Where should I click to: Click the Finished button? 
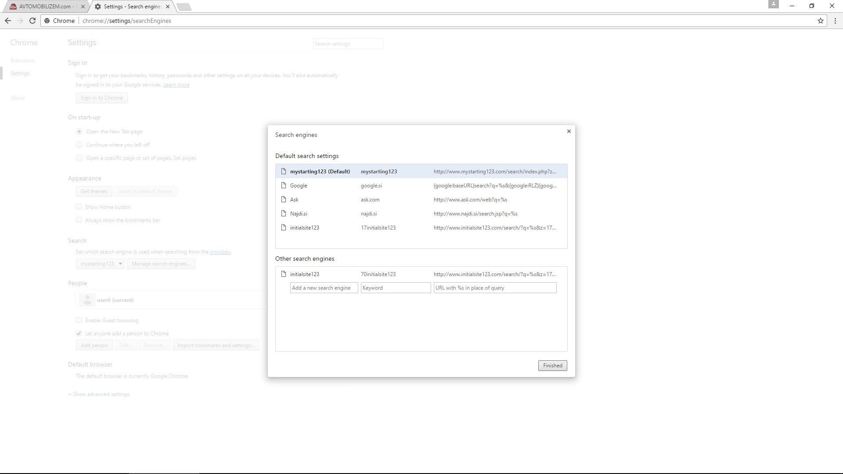point(552,366)
